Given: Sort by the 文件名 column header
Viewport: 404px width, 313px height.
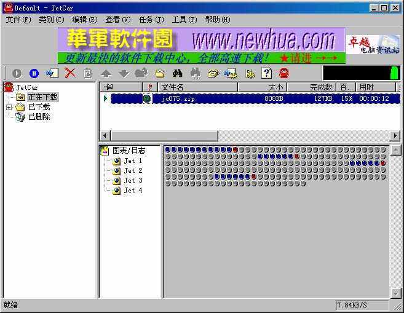Looking at the screenshot, I should [x=197, y=87].
